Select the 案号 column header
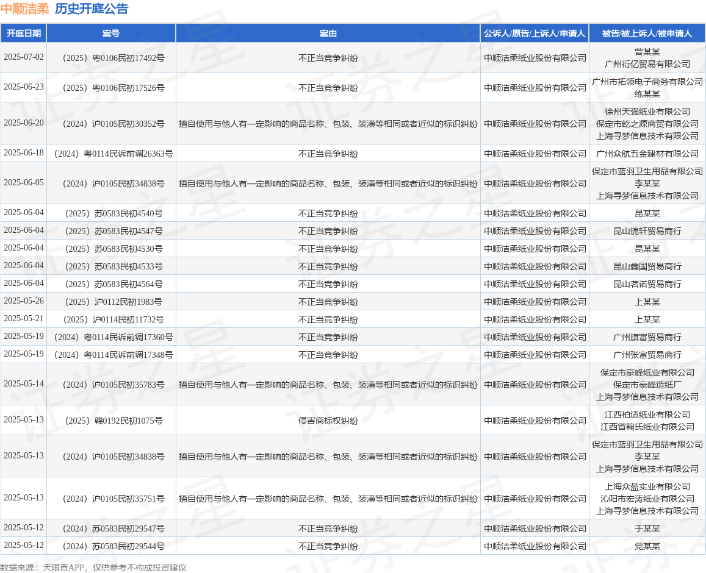706x573 pixels. (111, 34)
